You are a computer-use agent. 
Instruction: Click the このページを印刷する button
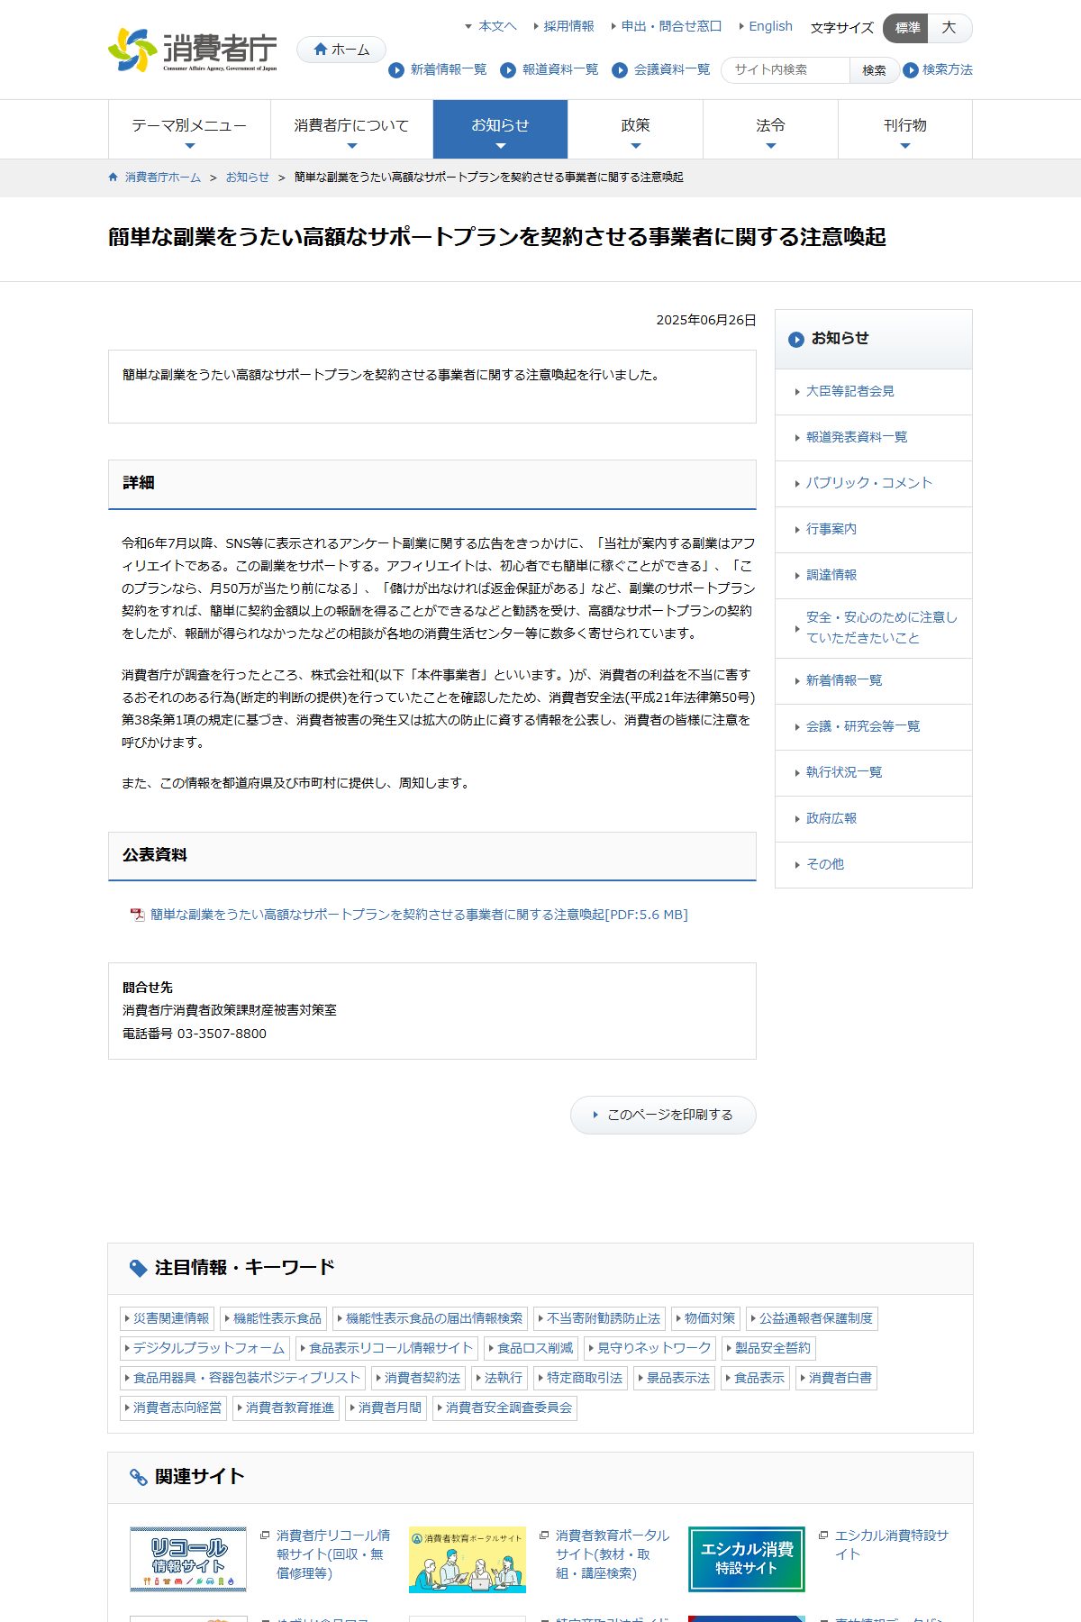click(663, 1115)
